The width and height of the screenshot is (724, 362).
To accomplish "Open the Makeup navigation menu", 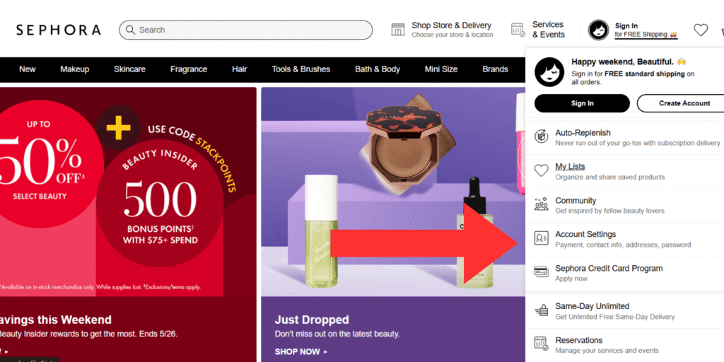I will point(75,69).
